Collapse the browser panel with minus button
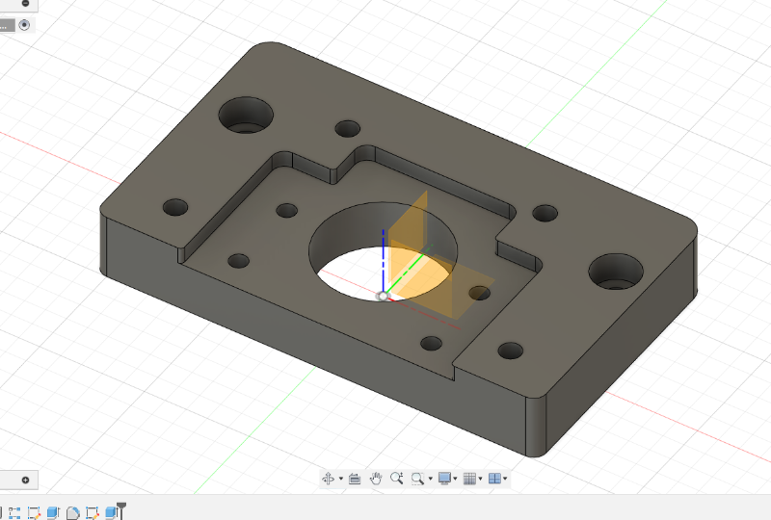This screenshot has height=520, width=771. (x=25, y=4)
